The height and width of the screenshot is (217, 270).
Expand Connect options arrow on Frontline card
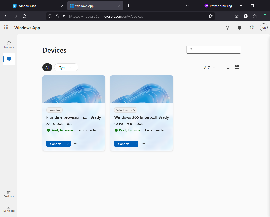68,144
